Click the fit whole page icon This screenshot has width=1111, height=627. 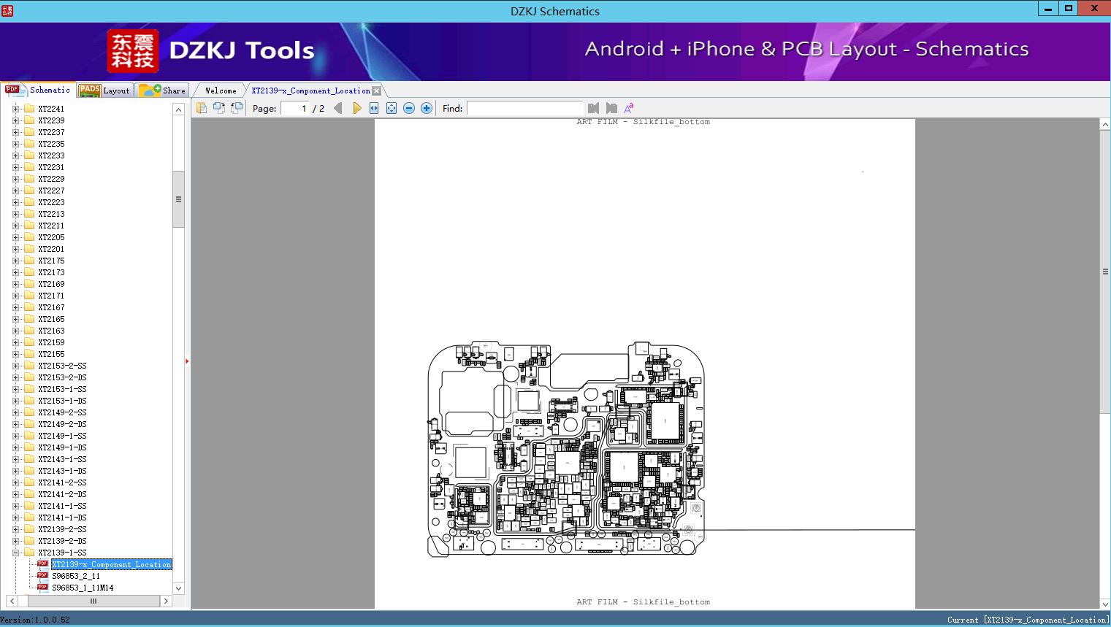[x=392, y=108]
